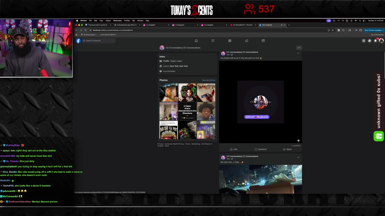Open the Messenger icon
Screen dimensions: 385x216
coord(370,40)
